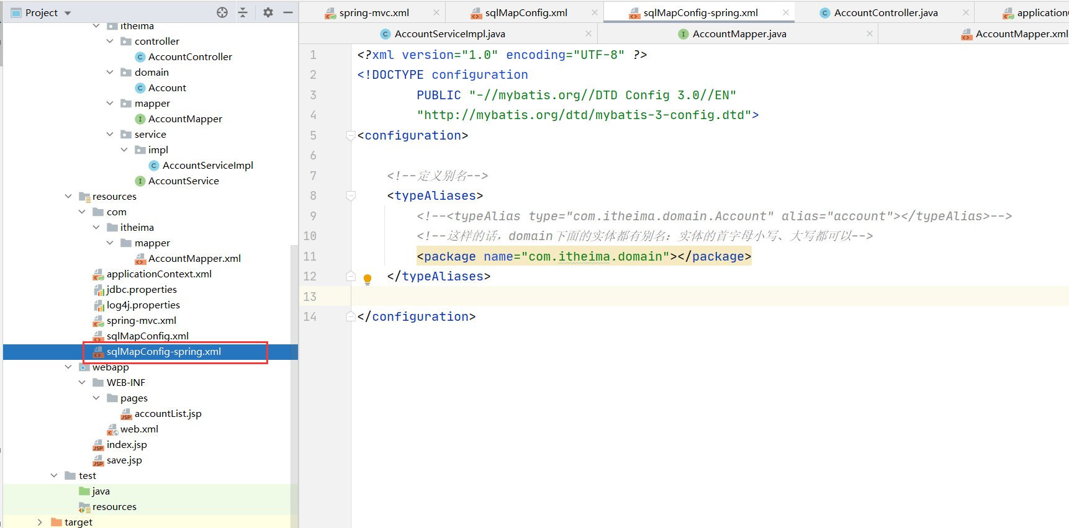The height and width of the screenshot is (528, 1069).
Task: Select the test java folder
Action: [x=101, y=491]
